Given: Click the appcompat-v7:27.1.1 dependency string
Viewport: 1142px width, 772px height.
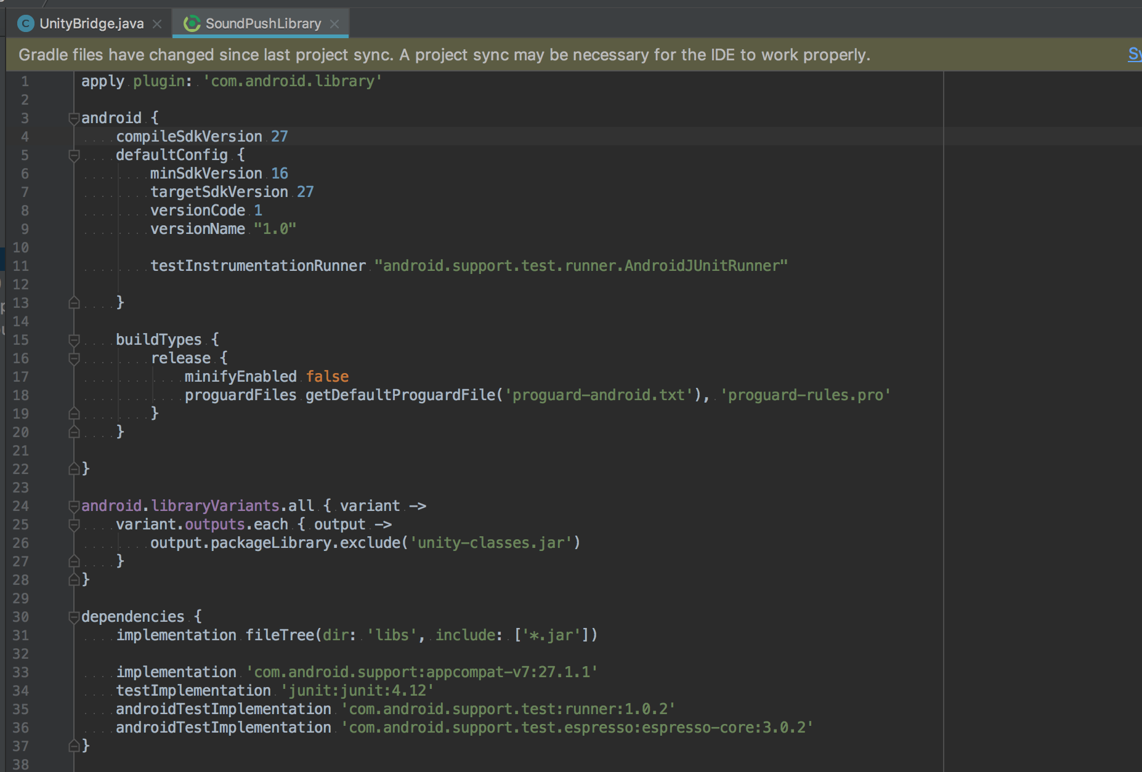Looking at the screenshot, I should click(422, 672).
